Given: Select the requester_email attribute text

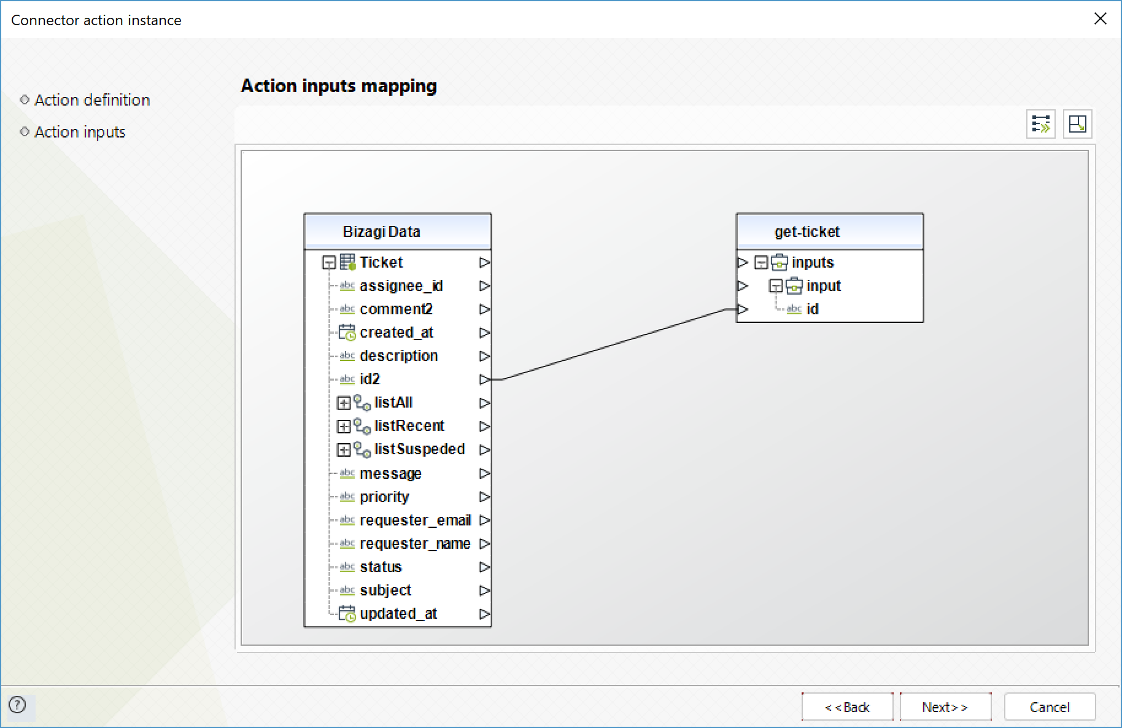Looking at the screenshot, I should click(x=416, y=520).
